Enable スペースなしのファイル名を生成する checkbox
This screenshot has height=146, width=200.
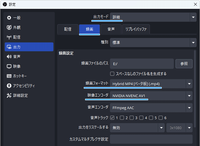[112, 74]
